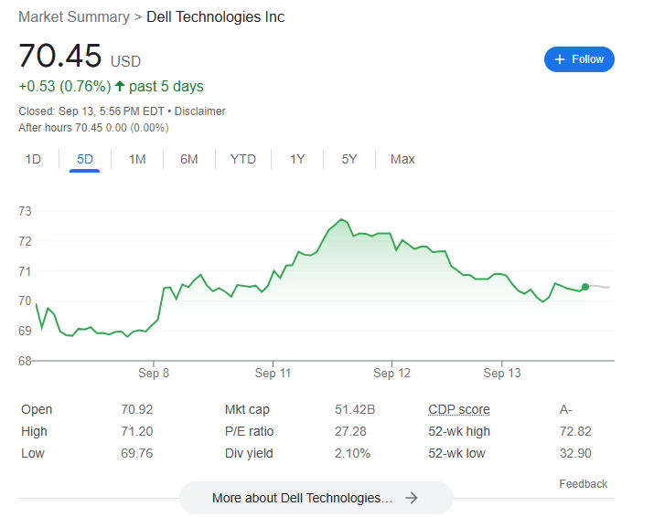
Task: Click the Div yield value 2.10%
Action: tap(352, 453)
